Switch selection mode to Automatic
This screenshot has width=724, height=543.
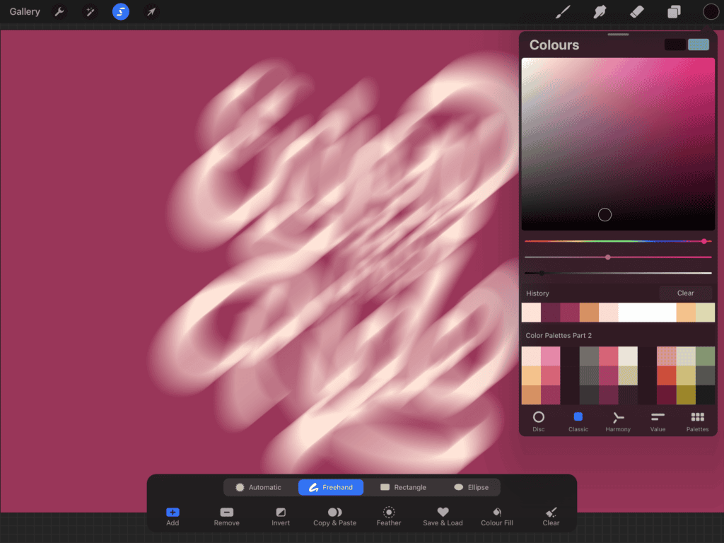coord(259,486)
